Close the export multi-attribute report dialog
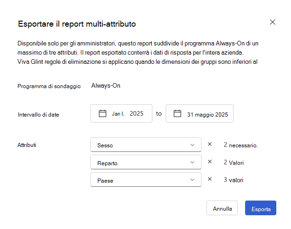291x229 pixels. pyautogui.click(x=273, y=22)
